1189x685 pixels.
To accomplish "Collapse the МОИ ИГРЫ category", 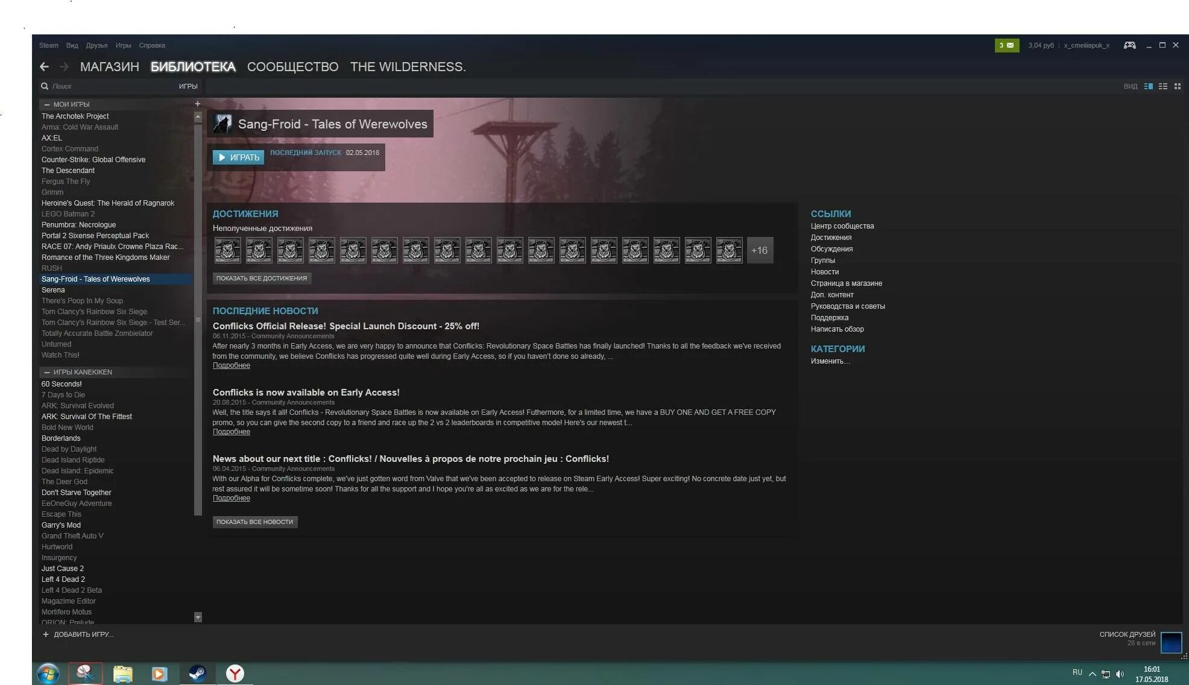I will point(46,104).
